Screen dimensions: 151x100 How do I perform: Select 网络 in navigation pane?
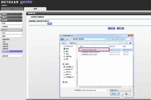[x=65, y=82]
